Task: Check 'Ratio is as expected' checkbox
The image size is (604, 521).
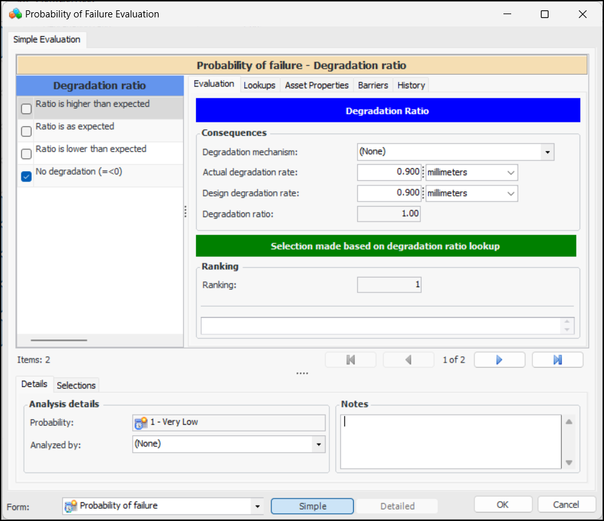Action: coord(26,131)
